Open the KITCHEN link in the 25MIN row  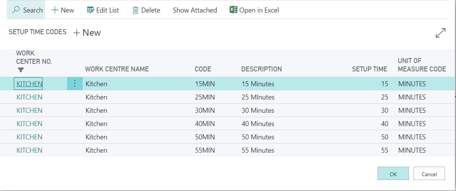pyautogui.click(x=30, y=97)
